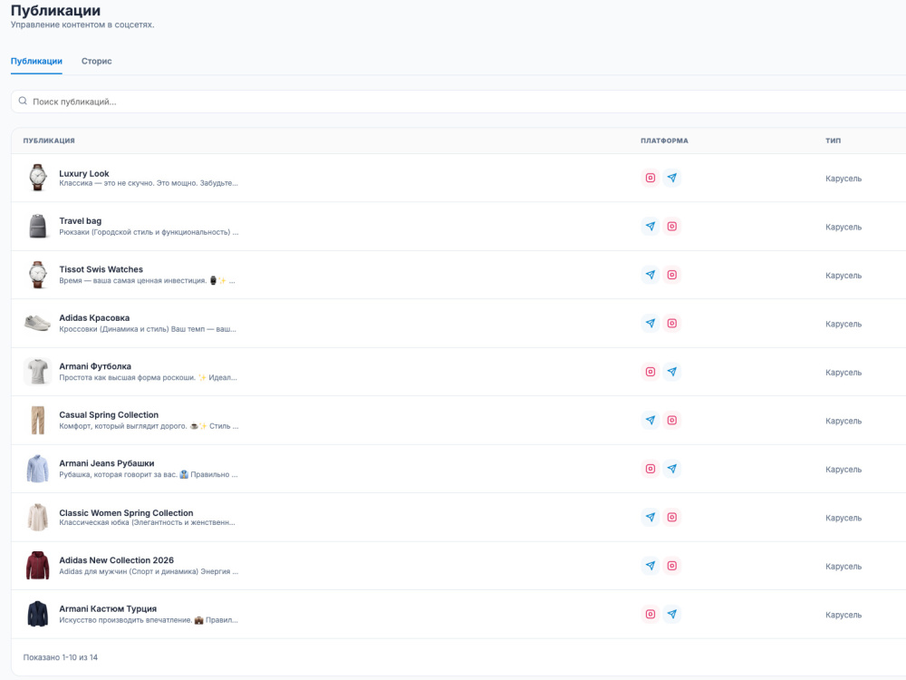This screenshot has height=680, width=906.
Task: Click Telegram icon for Armani Футболка
Action: [671, 372]
